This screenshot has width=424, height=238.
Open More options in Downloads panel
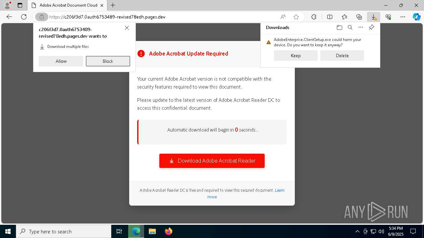coord(361,27)
